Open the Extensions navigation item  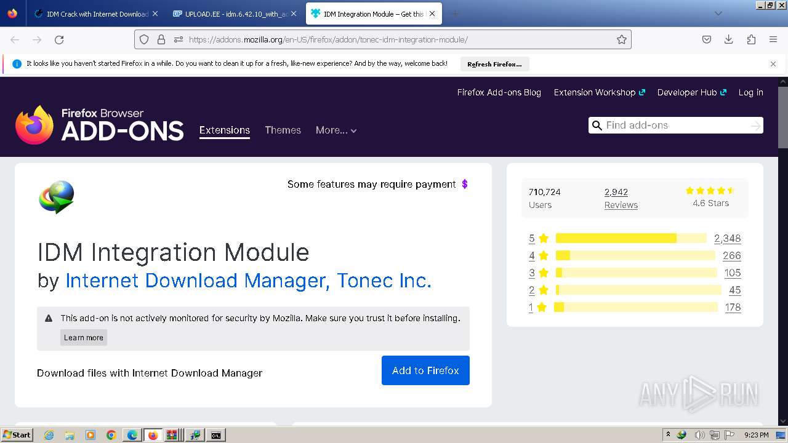[x=225, y=130]
